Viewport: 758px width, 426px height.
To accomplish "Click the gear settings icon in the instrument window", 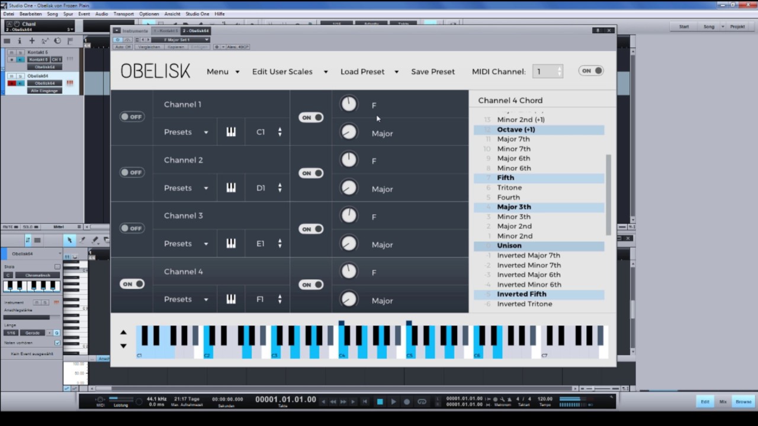I will pos(217,47).
